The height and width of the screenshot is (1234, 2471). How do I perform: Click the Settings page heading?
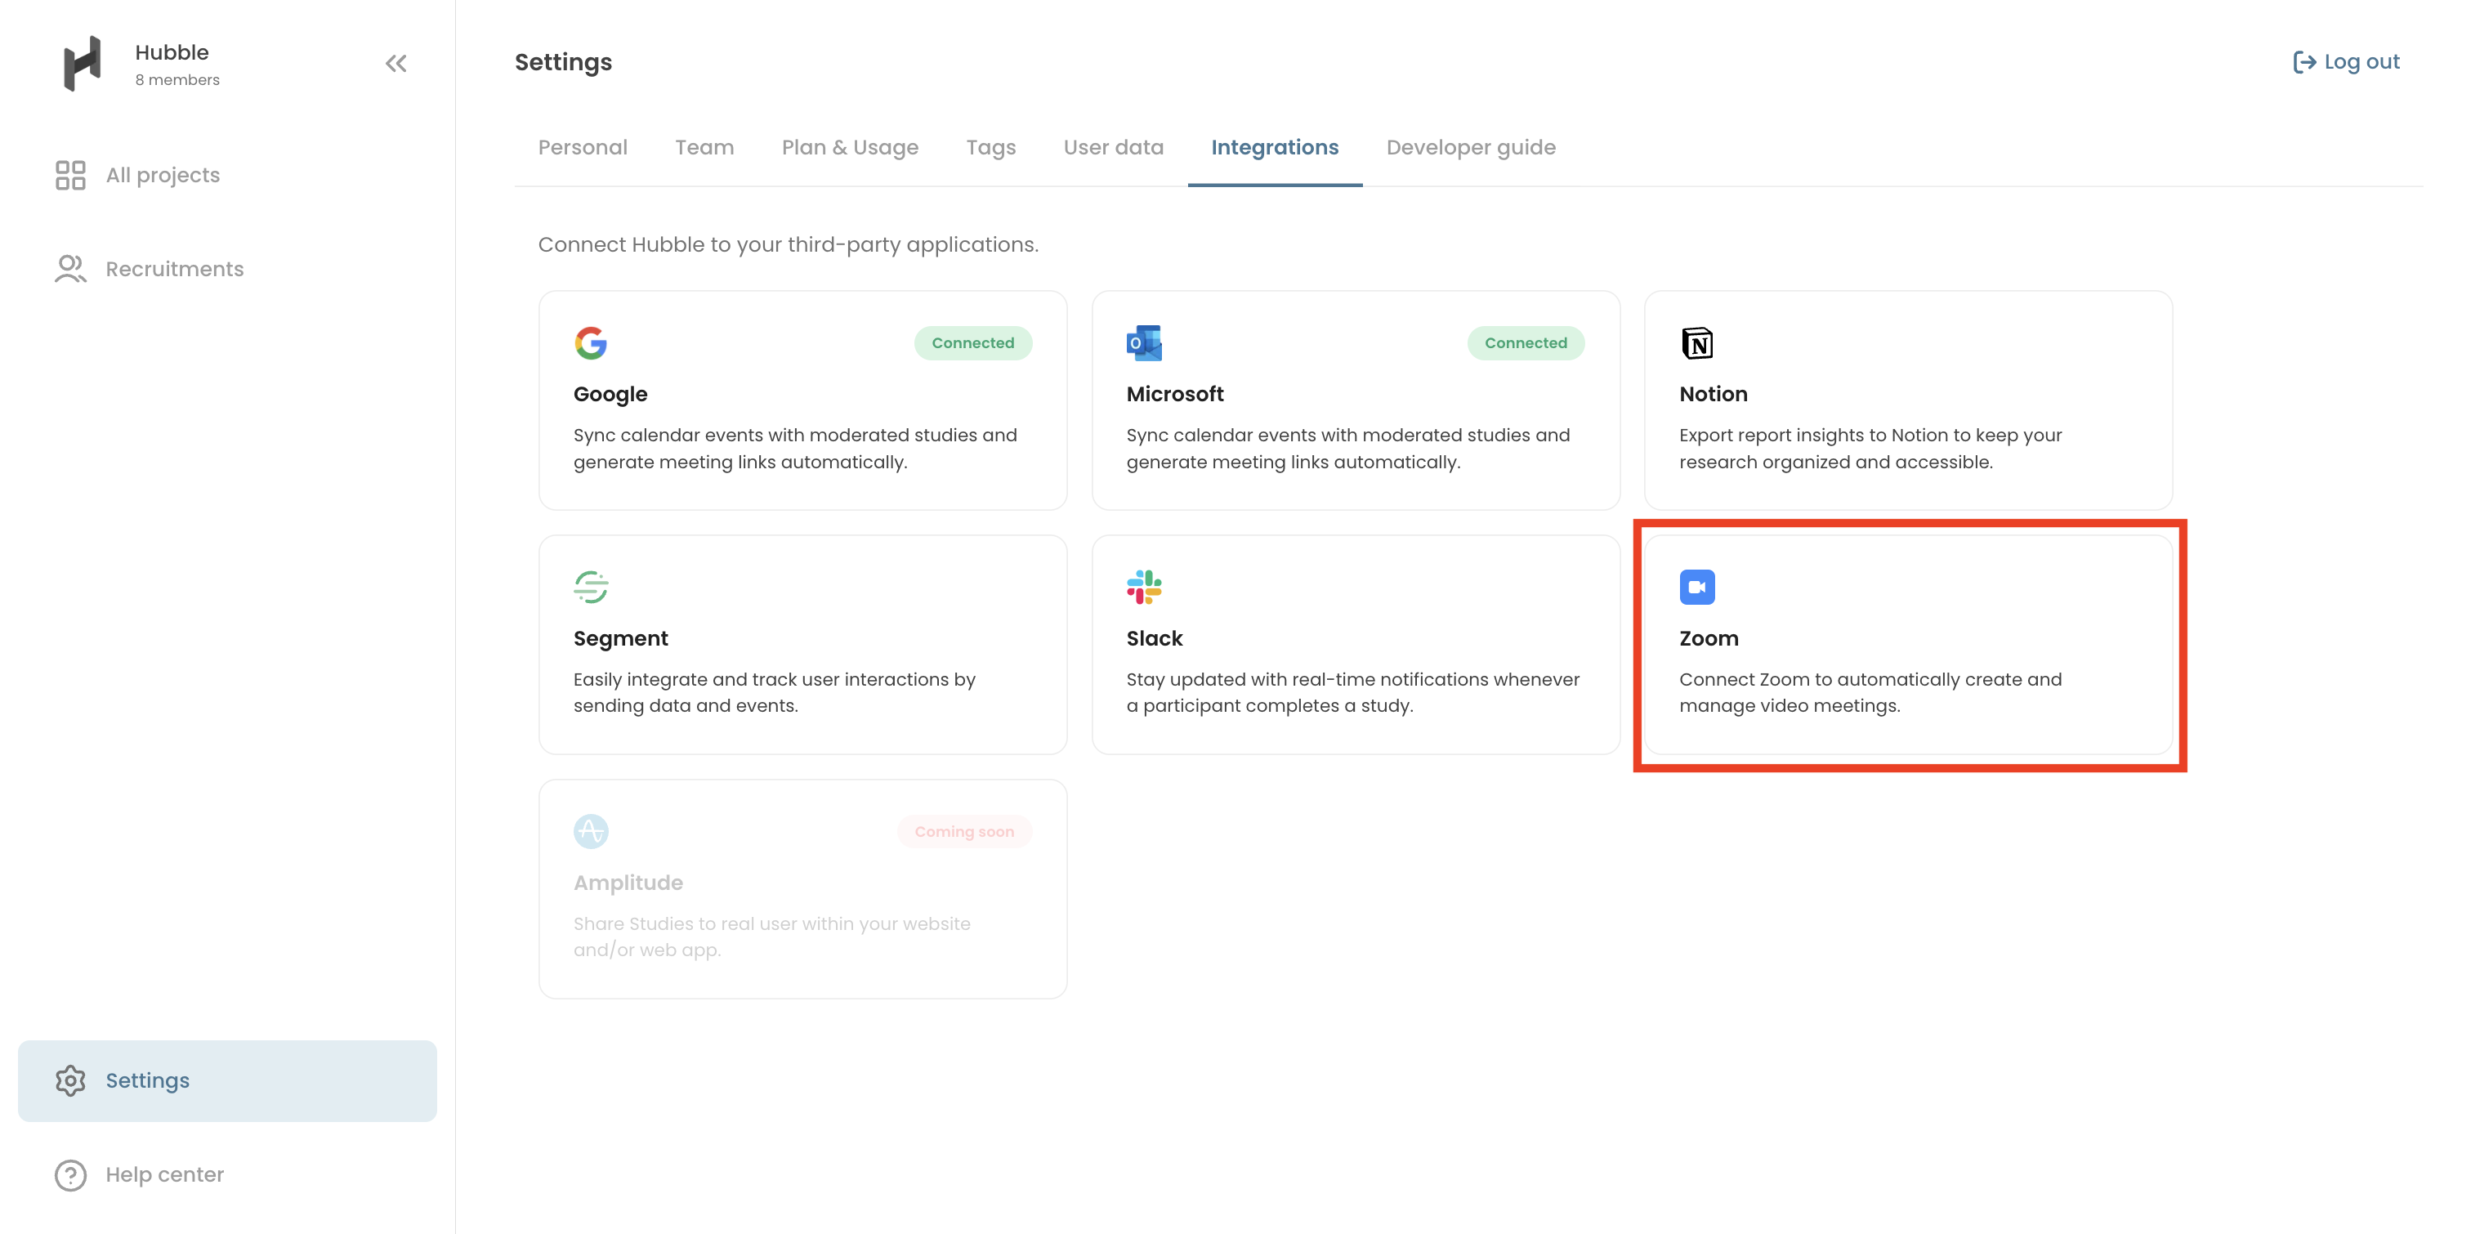click(x=563, y=61)
